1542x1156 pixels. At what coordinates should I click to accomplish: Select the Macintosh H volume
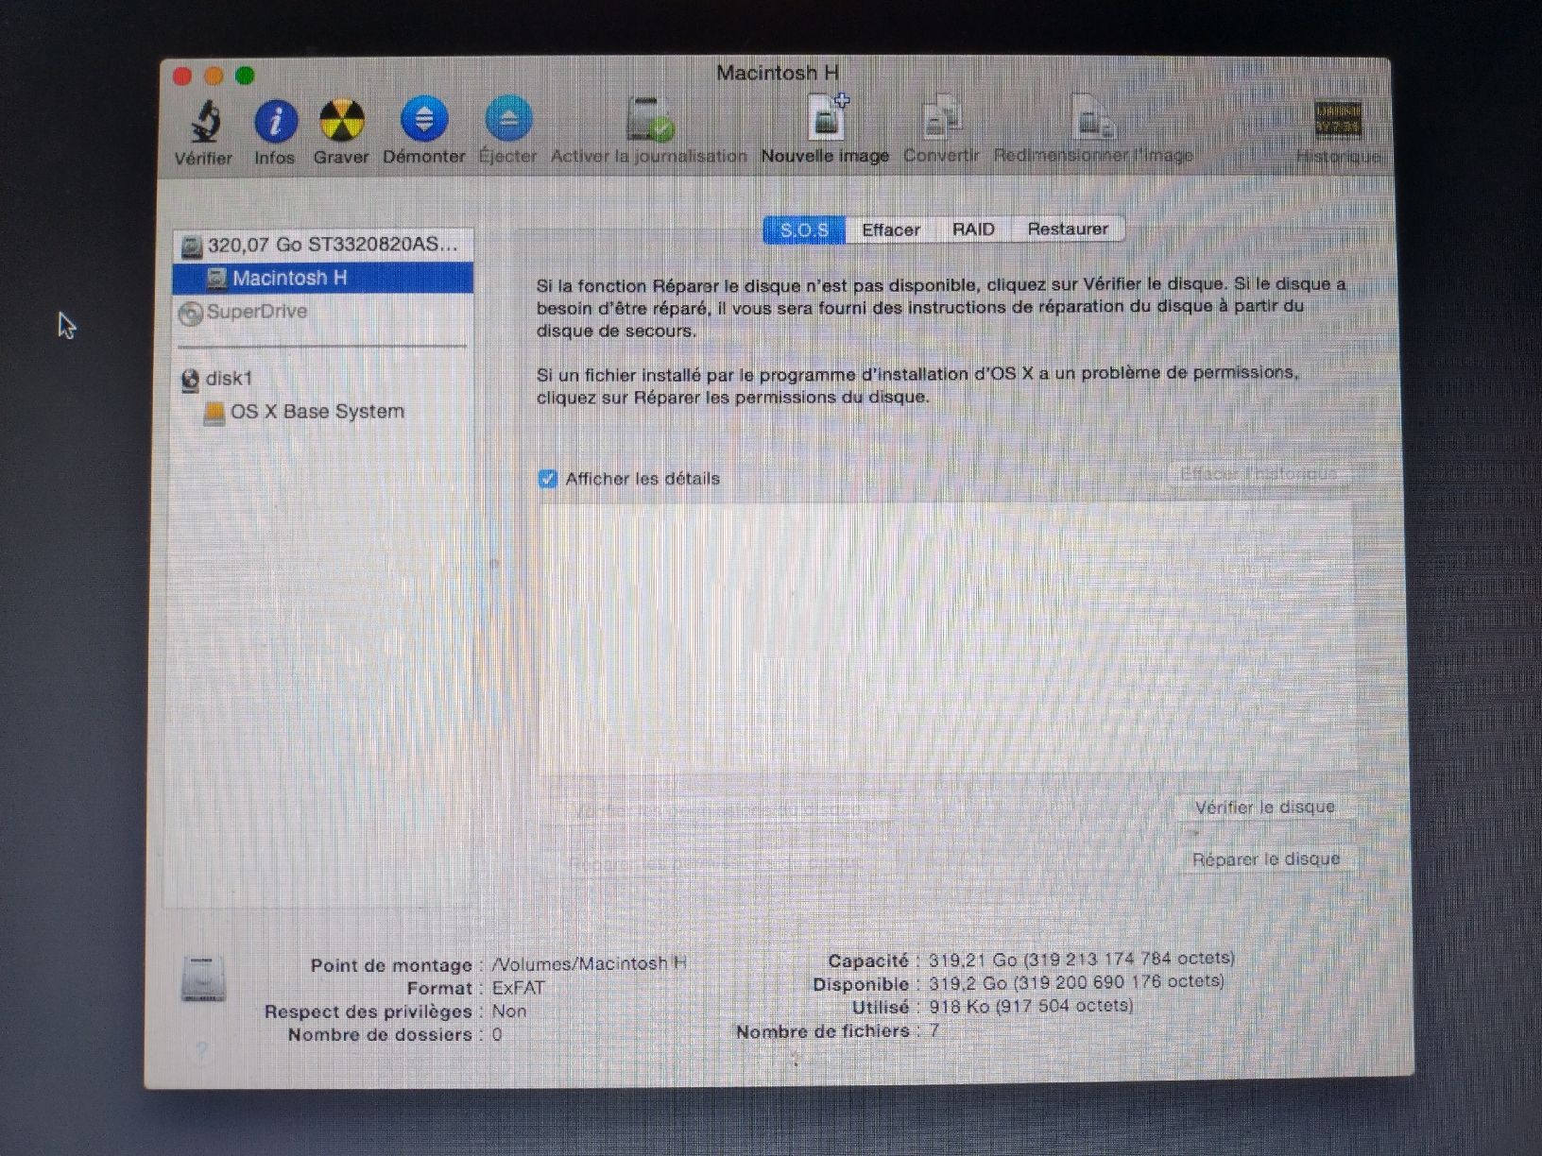(322, 278)
